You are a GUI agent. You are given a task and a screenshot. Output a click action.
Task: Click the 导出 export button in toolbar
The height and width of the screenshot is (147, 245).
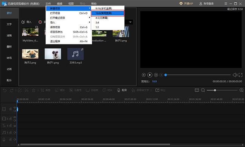[160, 90]
